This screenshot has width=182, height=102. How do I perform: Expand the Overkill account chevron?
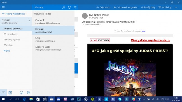pos(29,21)
